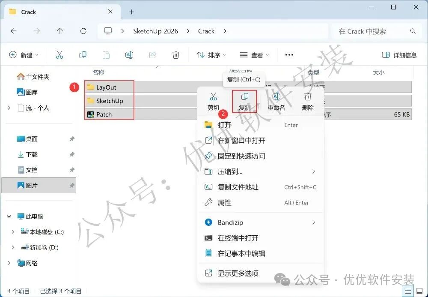Select 打开 in the context menu
Viewport: 428px width, 297px height.
260,125
